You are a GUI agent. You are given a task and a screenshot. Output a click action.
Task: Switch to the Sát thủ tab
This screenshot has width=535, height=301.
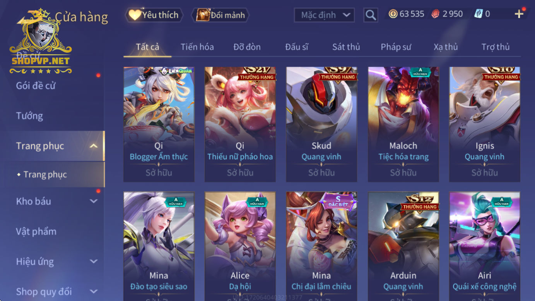(346, 47)
